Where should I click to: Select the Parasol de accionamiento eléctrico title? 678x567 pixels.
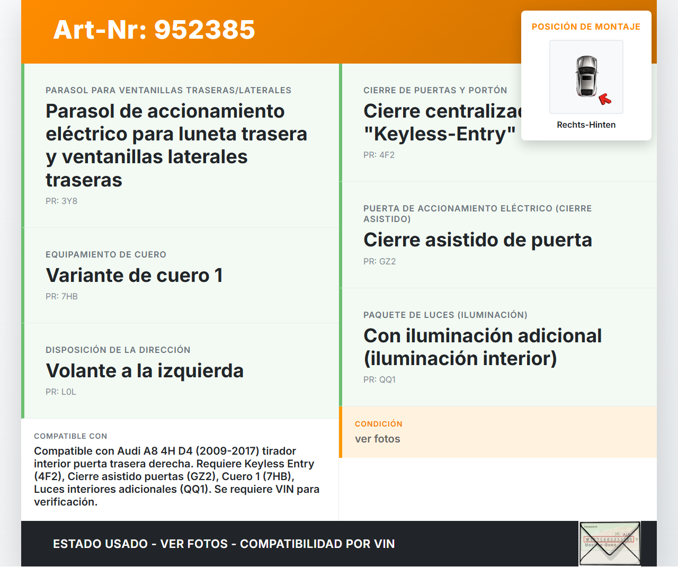pos(176,145)
